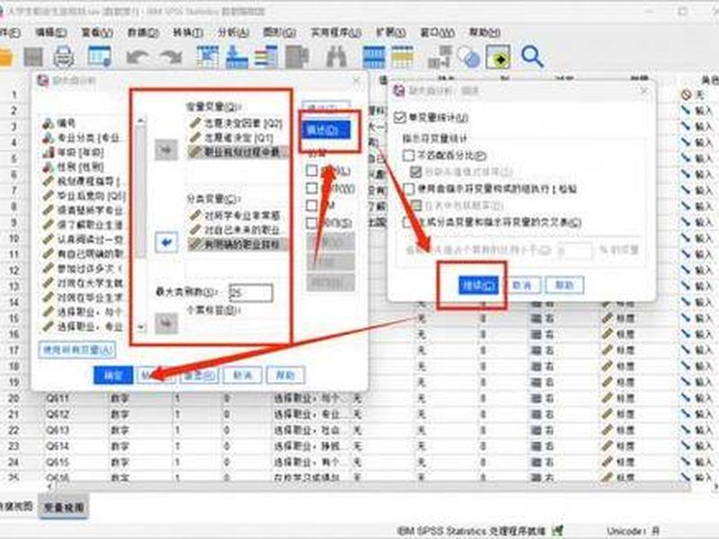Click the 重置(R) button in the missing value dialog
Screen dimensions: 719x539
click(x=199, y=376)
